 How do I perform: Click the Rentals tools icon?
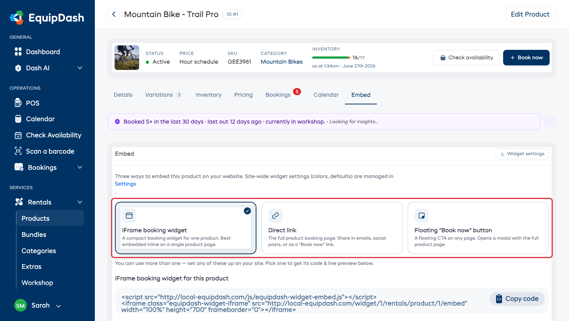pyautogui.click(x=19, y=202)
